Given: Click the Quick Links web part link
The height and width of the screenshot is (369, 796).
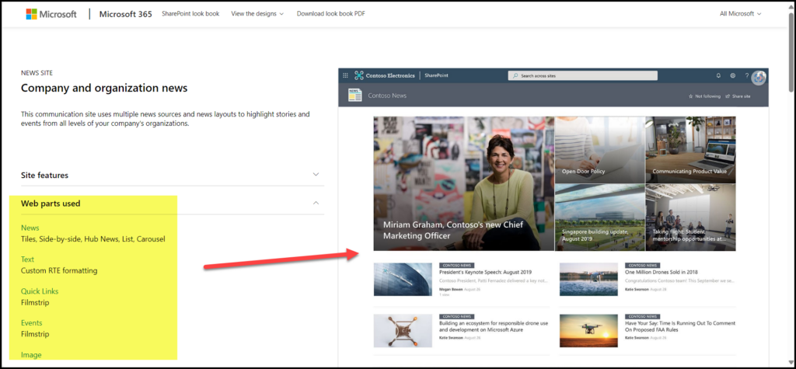Looking at the screenshot, I should click(40, 291).
